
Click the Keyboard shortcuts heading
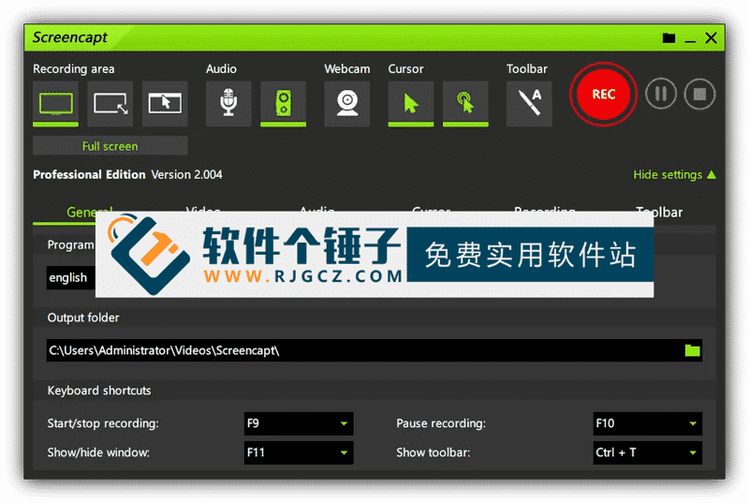pyautogui.click(x=99, y=391)
